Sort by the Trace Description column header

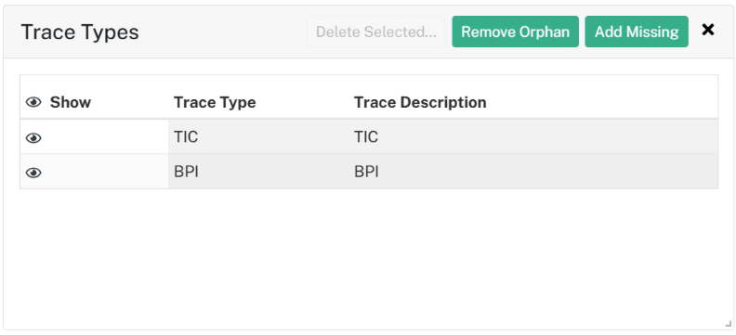click(420, 102)
